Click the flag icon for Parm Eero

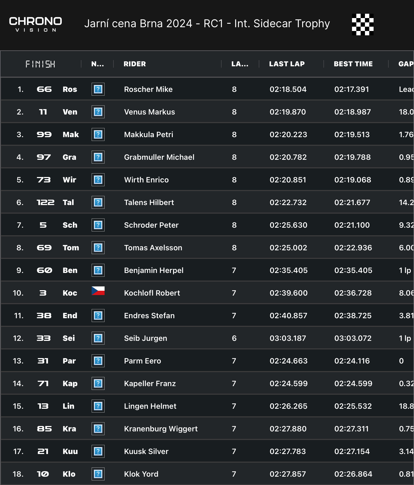pyautogui.click(x=98, y=361)
